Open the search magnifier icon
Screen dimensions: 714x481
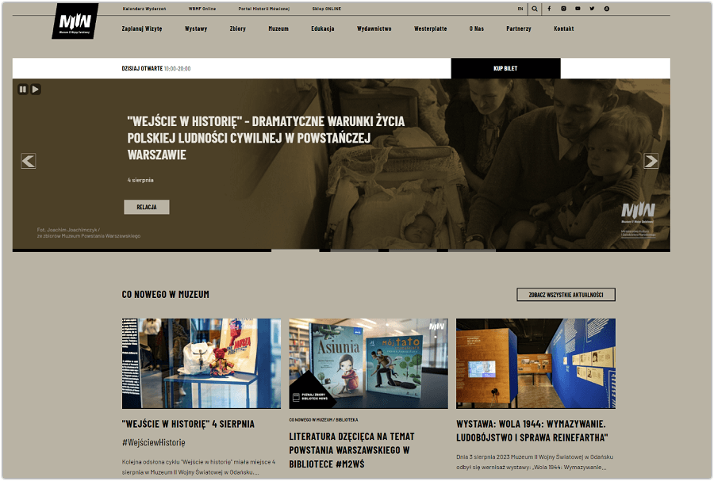tap(535, 9)
